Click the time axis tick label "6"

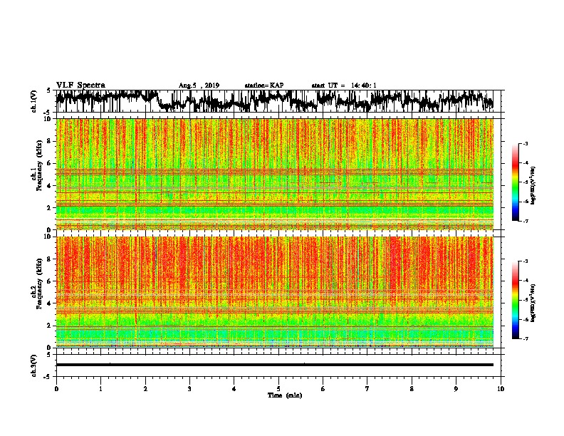click(x=323, y=389)
